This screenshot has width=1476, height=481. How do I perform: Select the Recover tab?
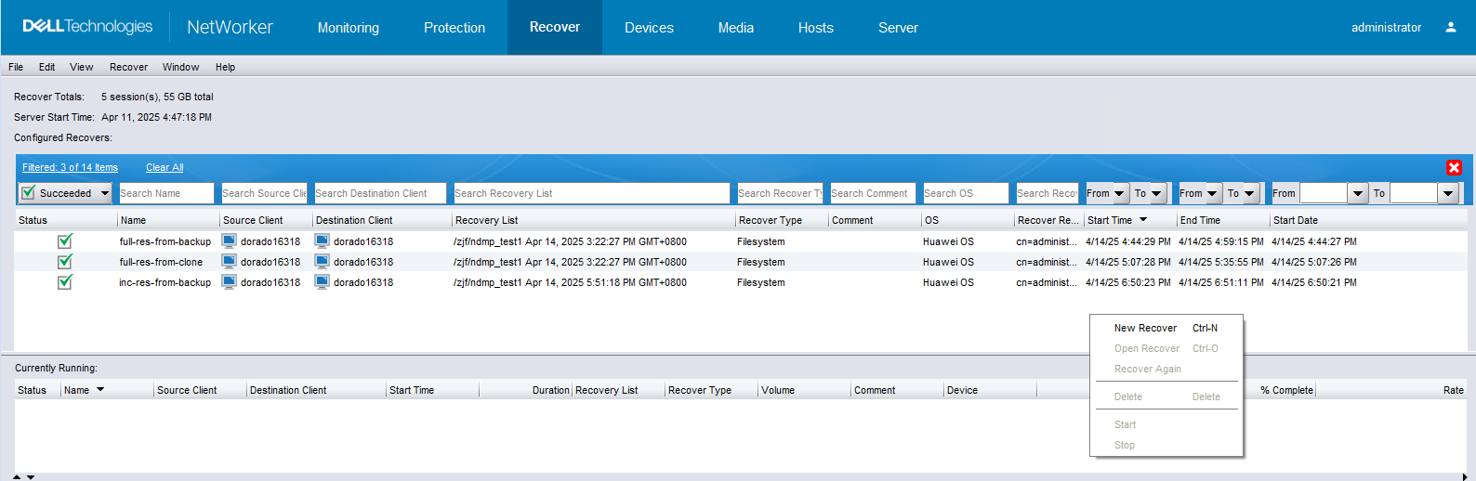tap(555, 27)
